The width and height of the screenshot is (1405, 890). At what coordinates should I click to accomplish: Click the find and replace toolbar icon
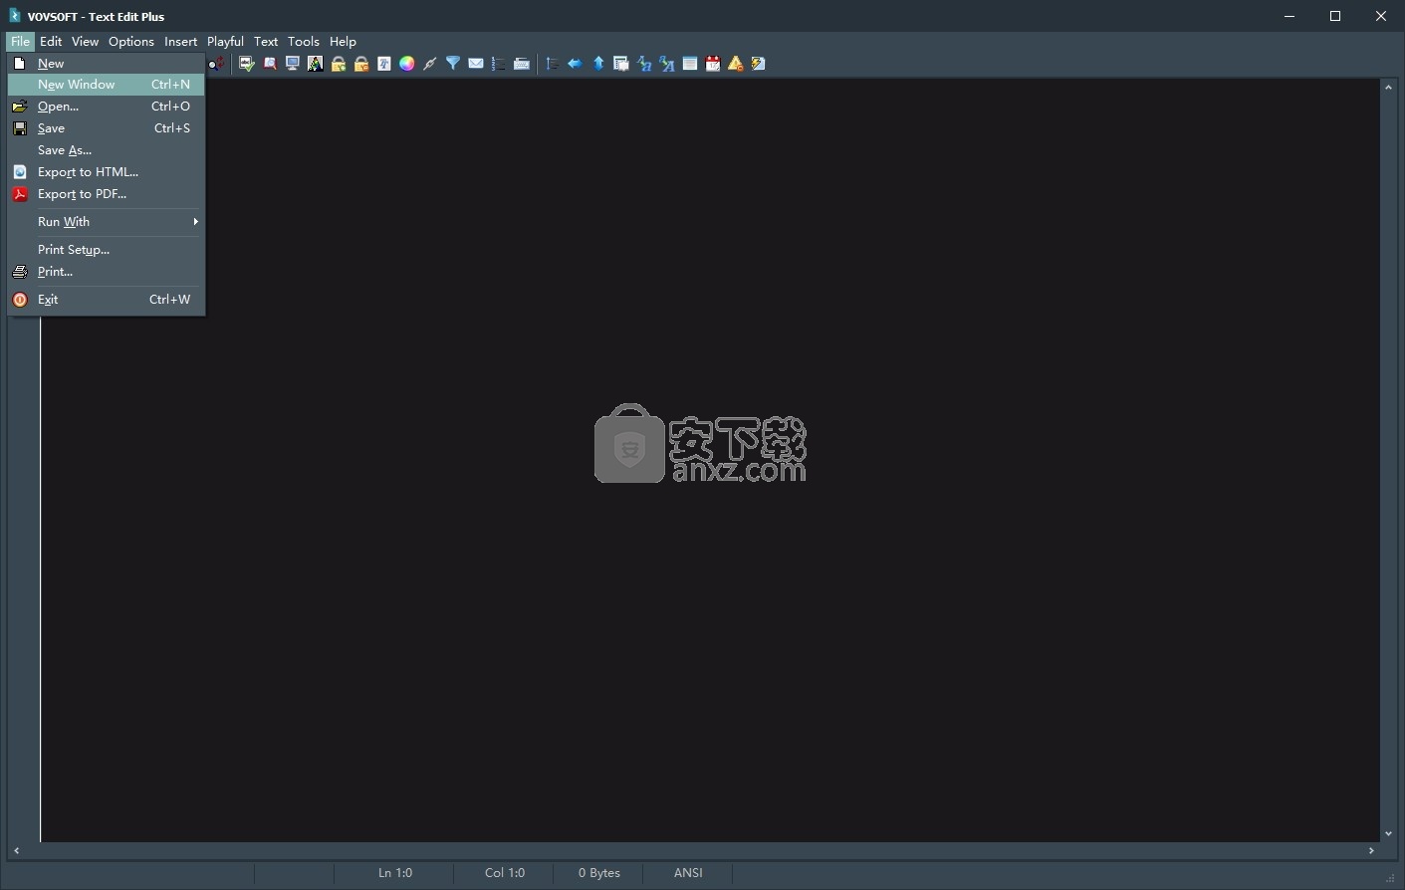[x=216, y=64]
